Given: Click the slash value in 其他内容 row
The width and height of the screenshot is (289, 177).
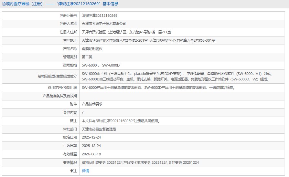Looking at the screenshot, I should tap(82, 112).
